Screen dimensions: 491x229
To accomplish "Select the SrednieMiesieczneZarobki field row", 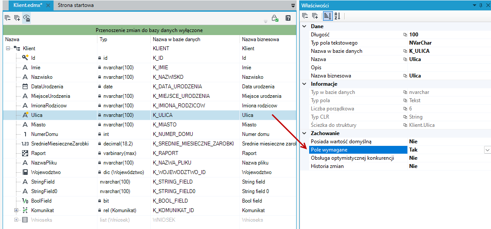I will coord(149,144).
